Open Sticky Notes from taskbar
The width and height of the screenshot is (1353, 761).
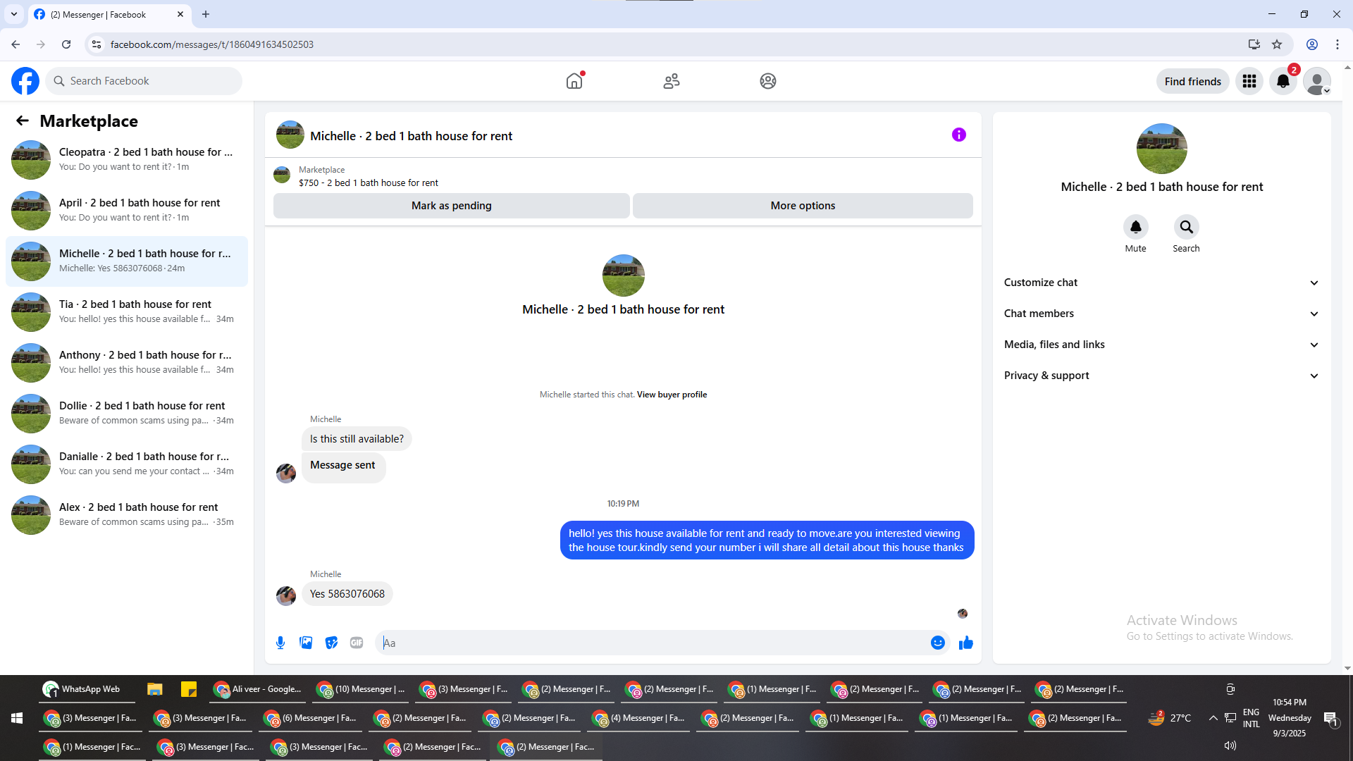pos(189,689)
